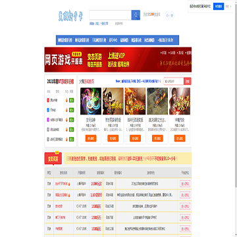Click the pink enter button in the second table row
This screenshot has height=237, width=237.
[x=185, y=195]
